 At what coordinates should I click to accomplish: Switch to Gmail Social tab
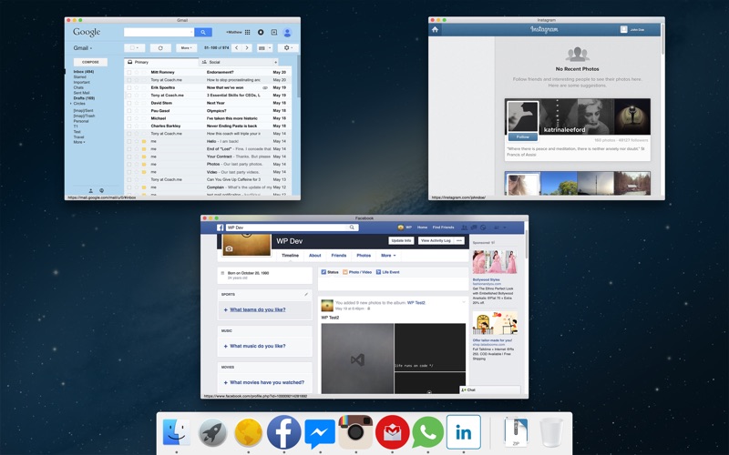pyautogui.click(x=239, y=62)
